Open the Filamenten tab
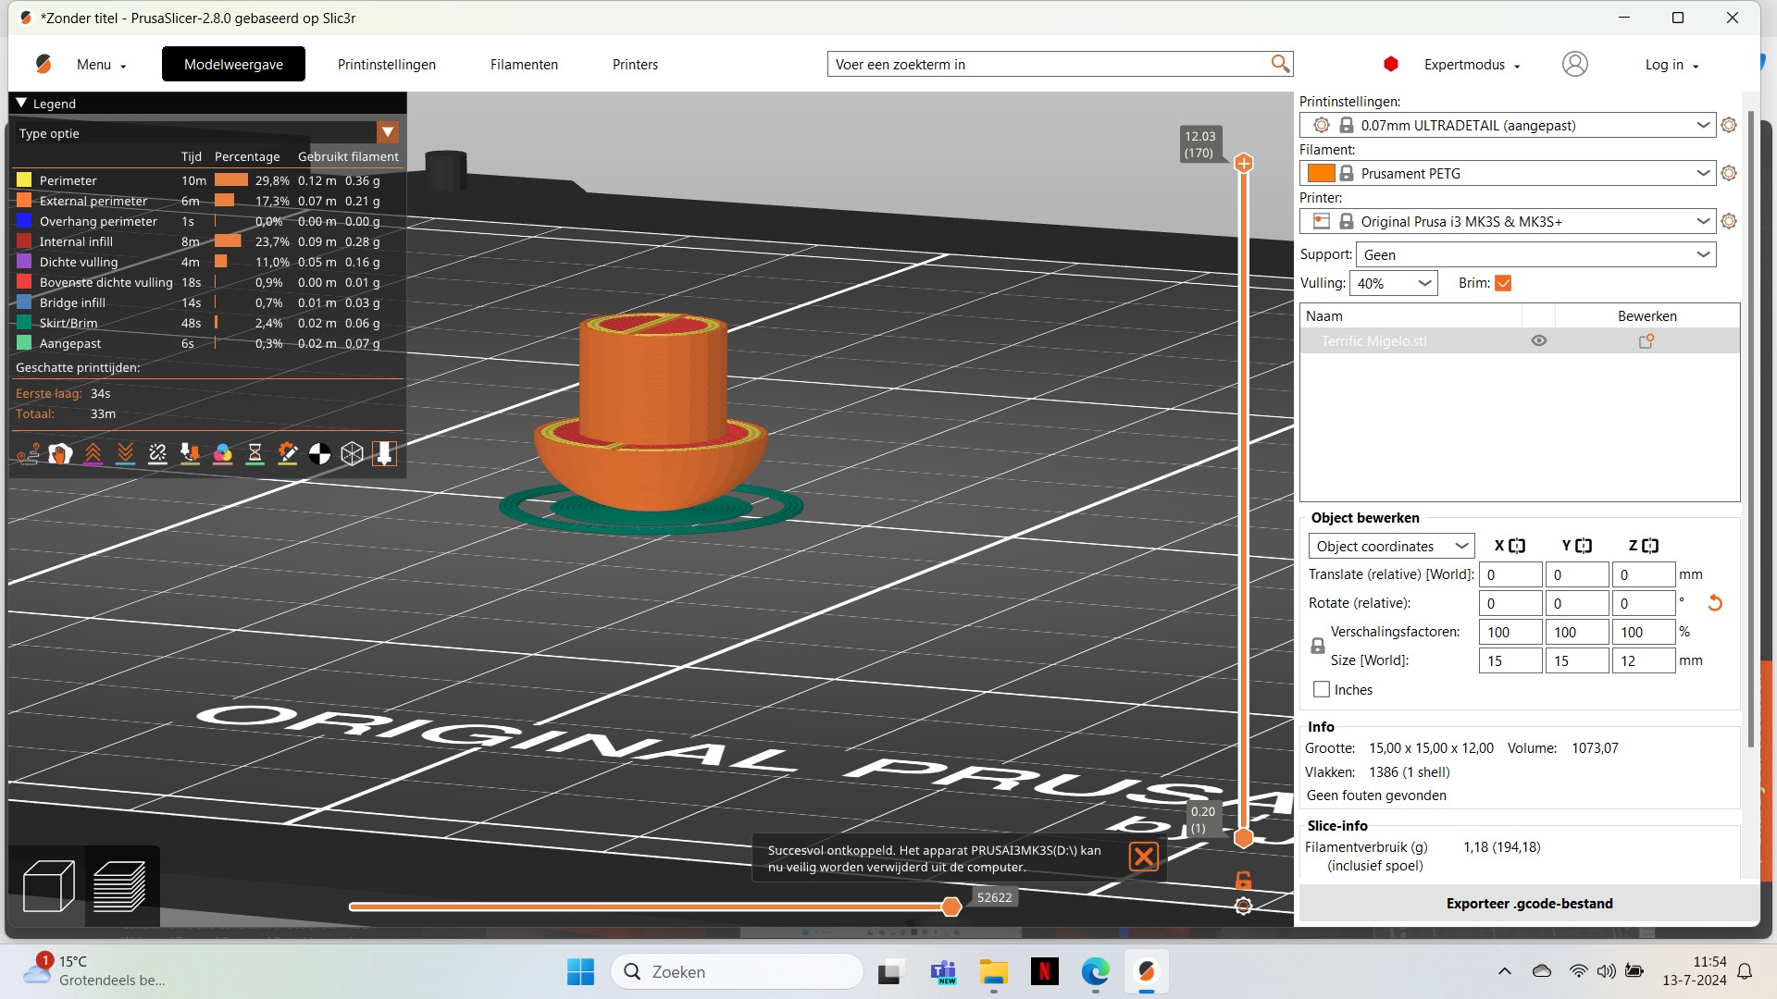Viewport: 1777px width, 999px height. (x=524, y=64)
